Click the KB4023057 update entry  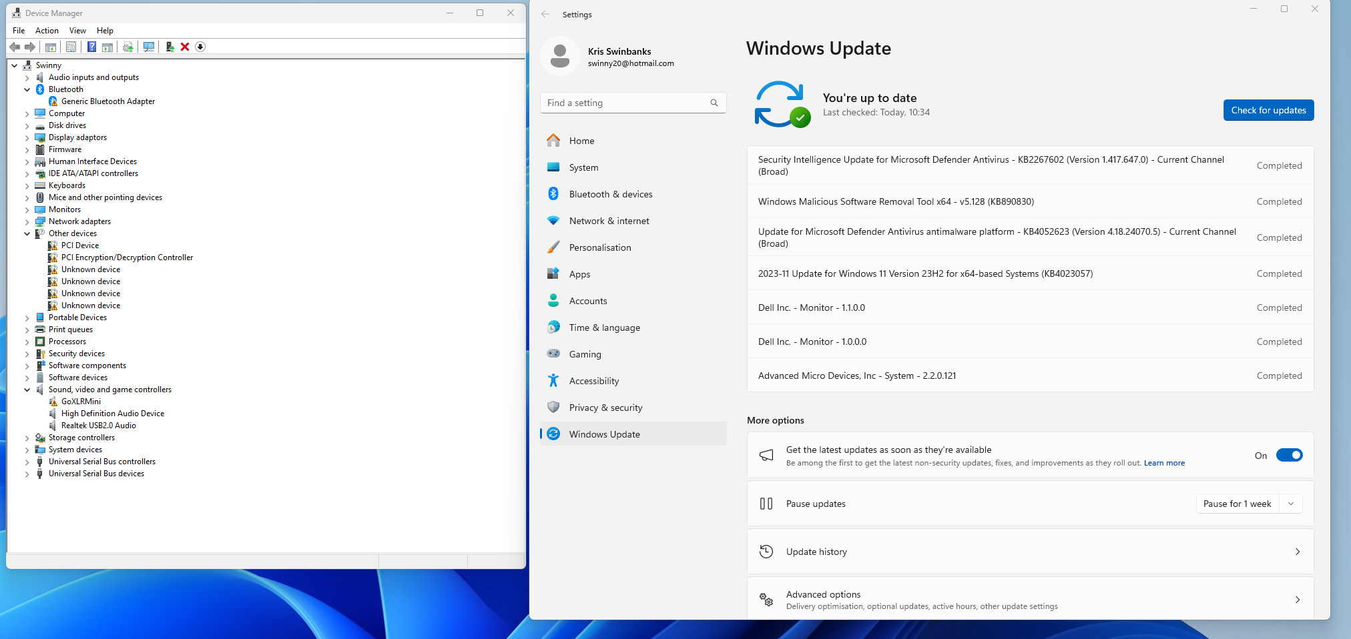1030,273
